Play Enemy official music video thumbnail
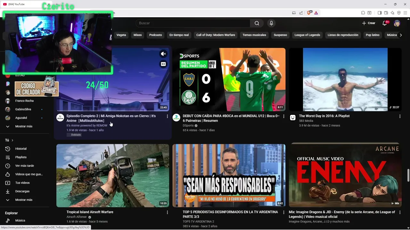410x230 pixels. [345, 175]
